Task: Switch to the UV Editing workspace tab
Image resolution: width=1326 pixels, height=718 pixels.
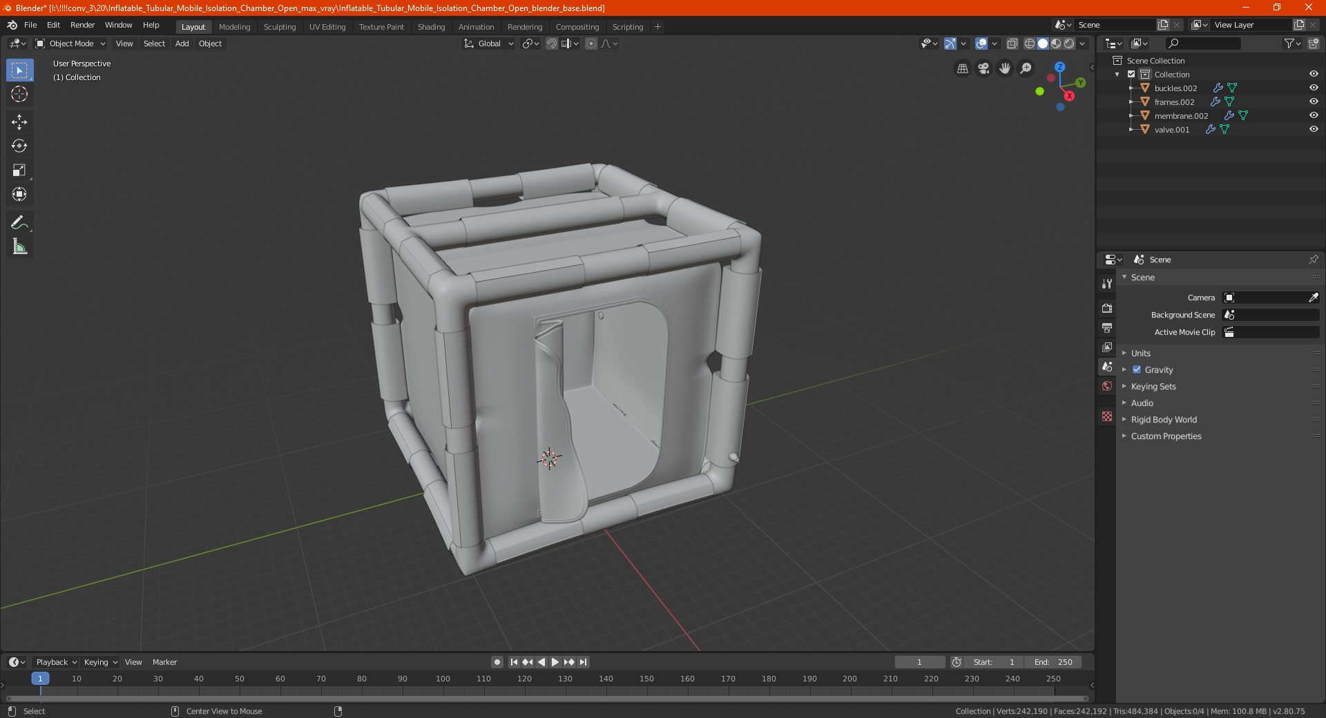Action: (x=327, y=27)
